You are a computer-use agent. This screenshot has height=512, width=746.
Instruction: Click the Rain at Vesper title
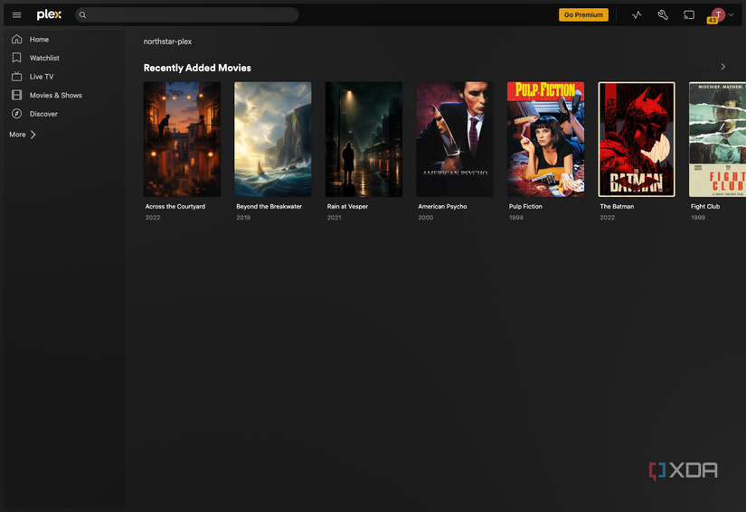[347, 206]
